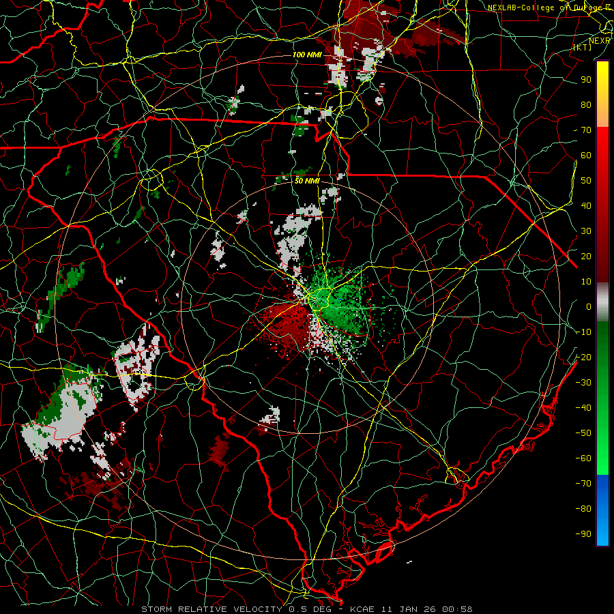Click the 50 NMI range ring label
The width and height of the screenshot is (614, 614).
(307, 181)
